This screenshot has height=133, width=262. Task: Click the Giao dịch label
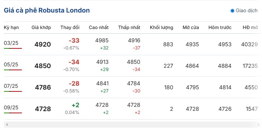pos(247,11)
